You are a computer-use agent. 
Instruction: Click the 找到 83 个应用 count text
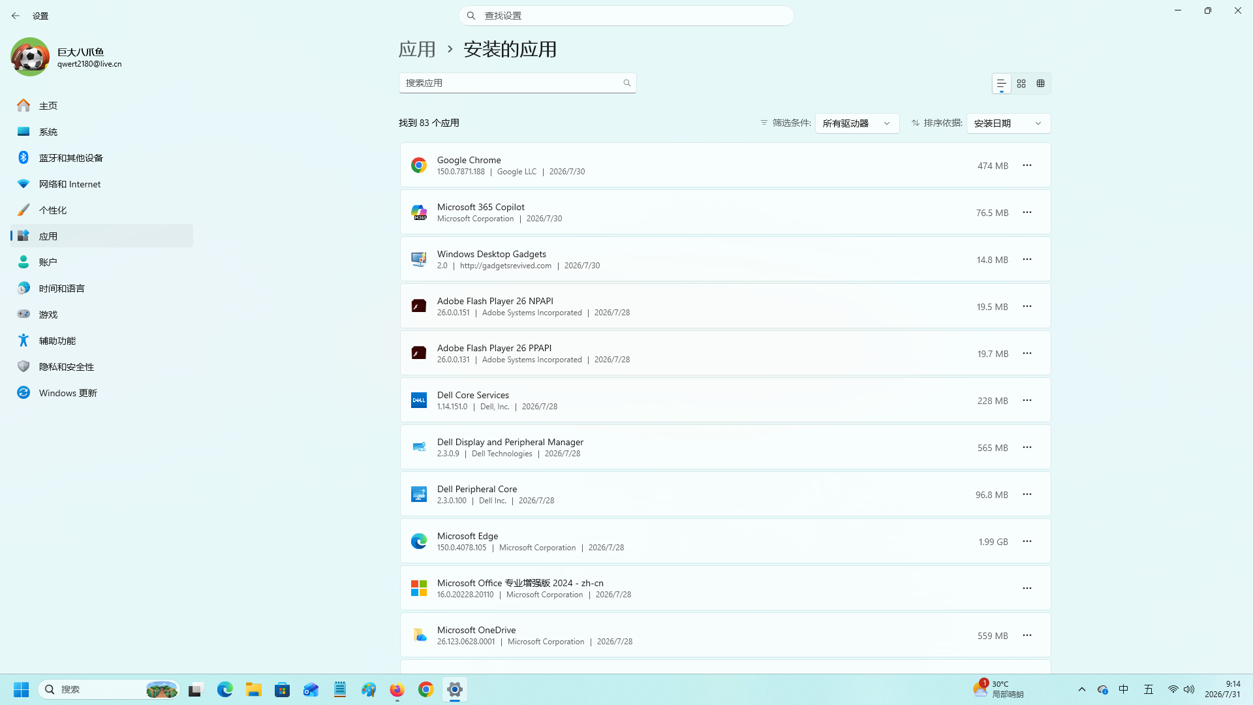pyautogui.click(x=429, y=123)
